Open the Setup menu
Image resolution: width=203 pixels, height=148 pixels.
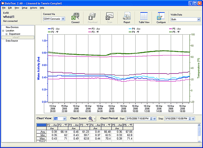click(x=24, y=8)
